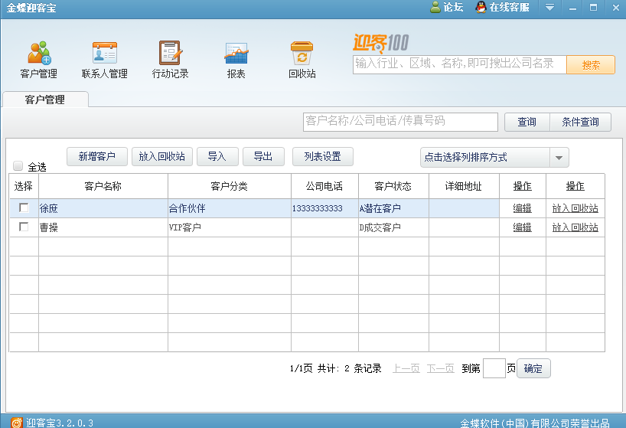Click the 客户分类 column header
This screenshot has width=626, height=428.
tap(229, 186)
